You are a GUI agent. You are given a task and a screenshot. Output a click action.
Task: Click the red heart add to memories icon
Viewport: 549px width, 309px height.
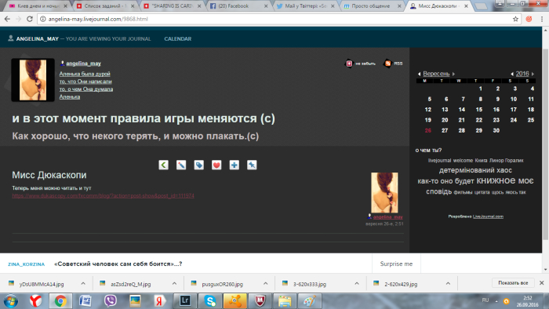(216, 165)
